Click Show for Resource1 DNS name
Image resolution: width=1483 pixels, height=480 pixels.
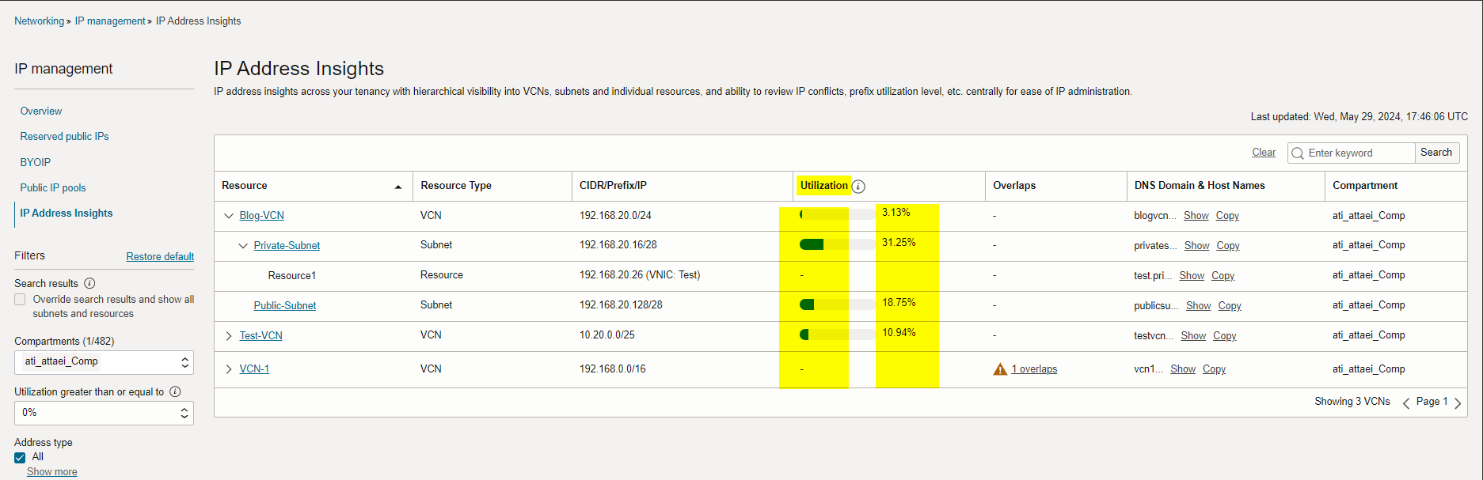[1192, 276]
